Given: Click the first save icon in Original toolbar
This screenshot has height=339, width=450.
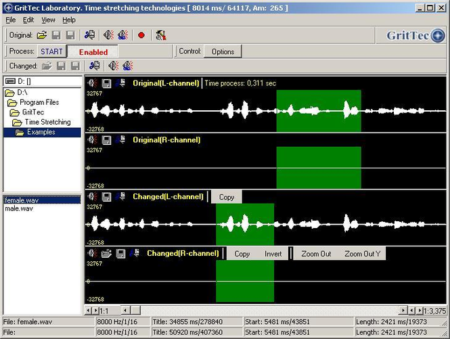Looking at the screenshot, I should point(56,35).
